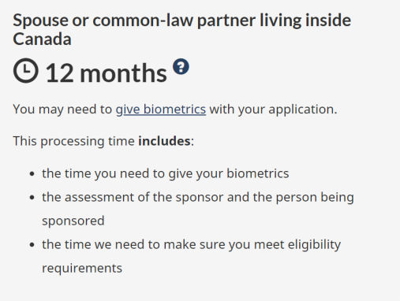Click the "assessment of the sponsor" list item

(198, 209)
